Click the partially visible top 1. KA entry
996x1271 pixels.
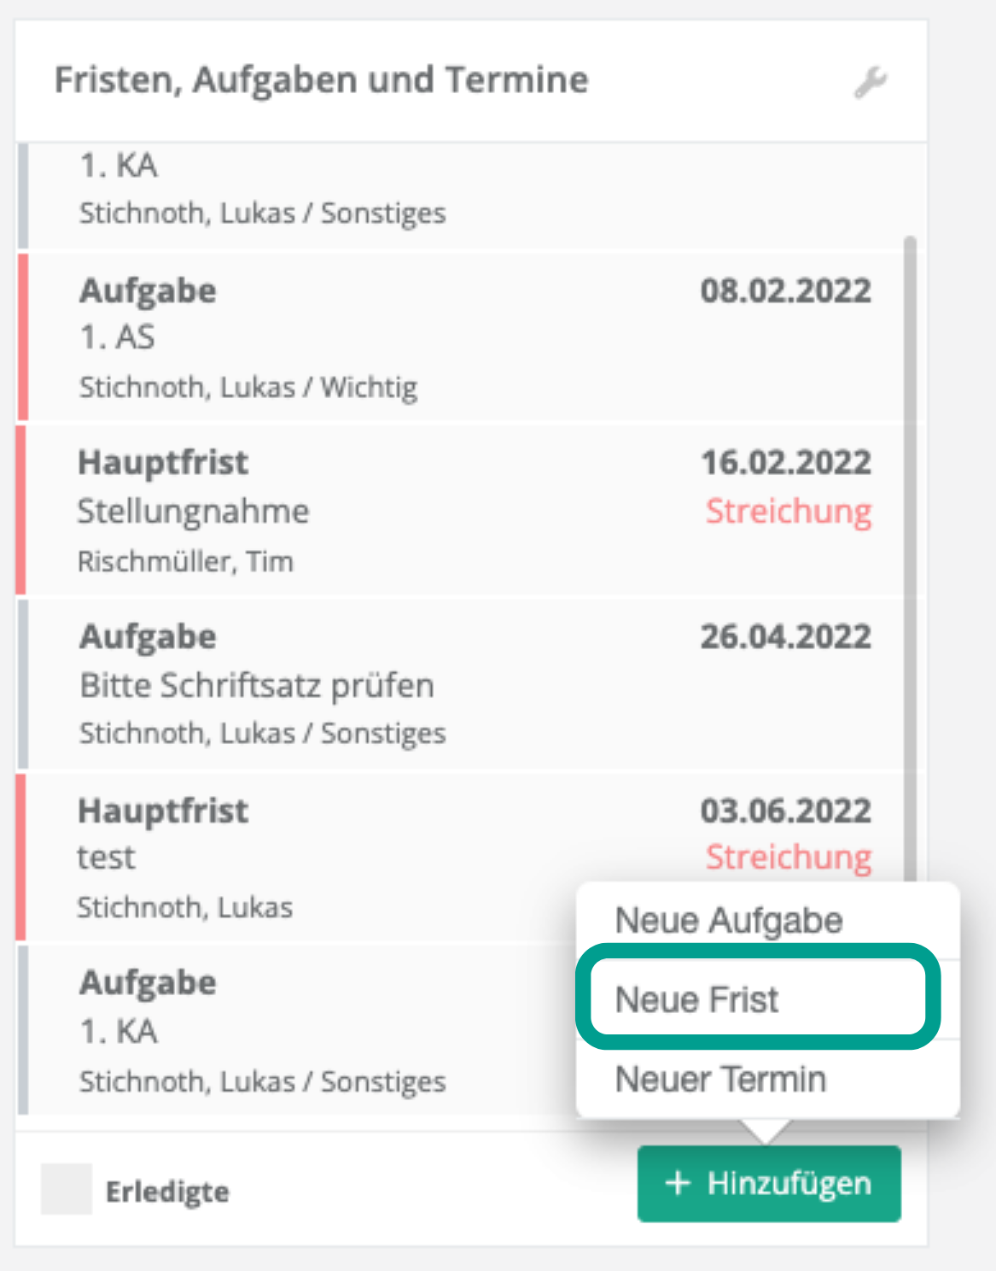pos(341,190)
